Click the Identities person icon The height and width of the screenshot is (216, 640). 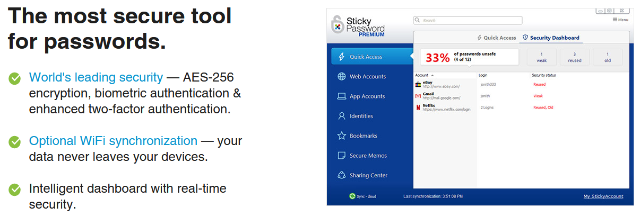point(342,116)
